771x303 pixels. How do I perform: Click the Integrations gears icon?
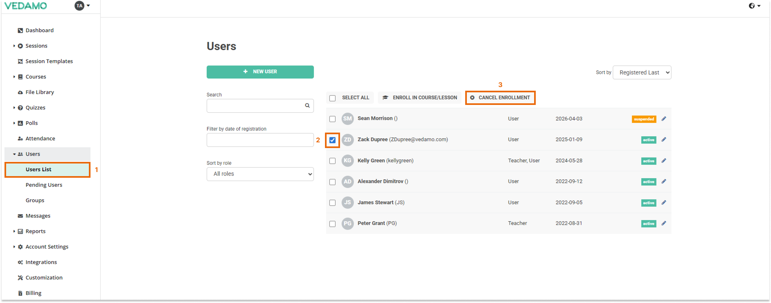[x=20, y=262]
